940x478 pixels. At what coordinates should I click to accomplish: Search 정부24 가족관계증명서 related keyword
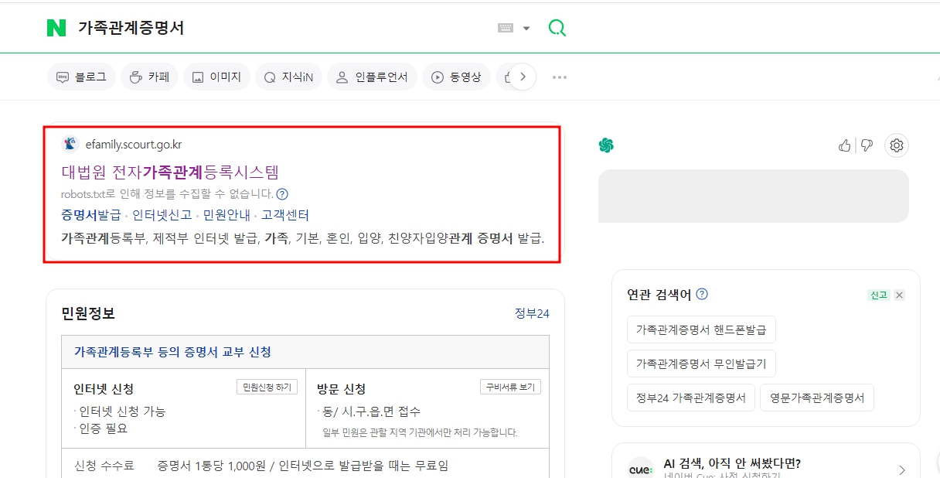(x=691, y=398)
